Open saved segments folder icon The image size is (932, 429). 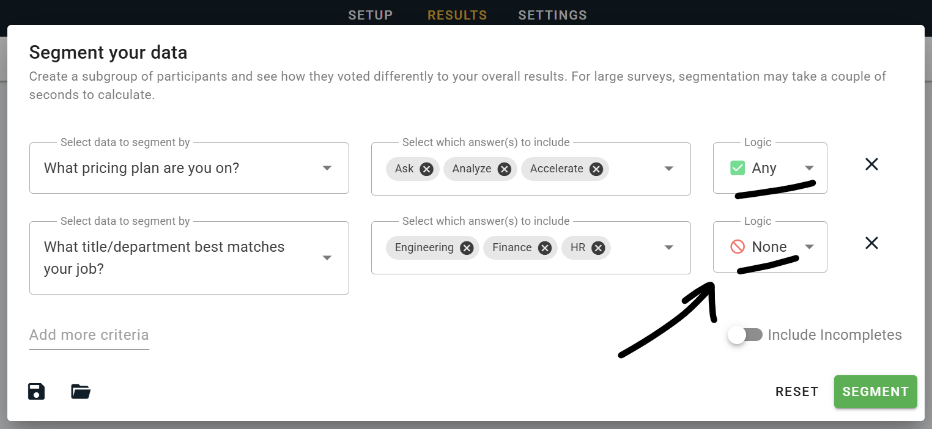(x=81, y=391)
